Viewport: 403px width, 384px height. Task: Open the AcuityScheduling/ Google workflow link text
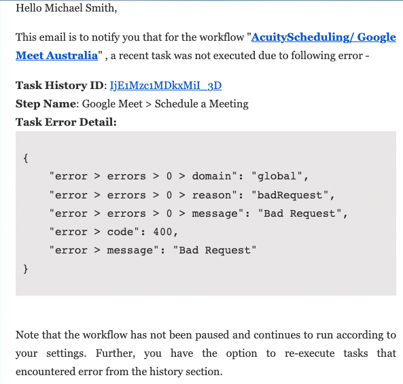[x=323, y=37]
